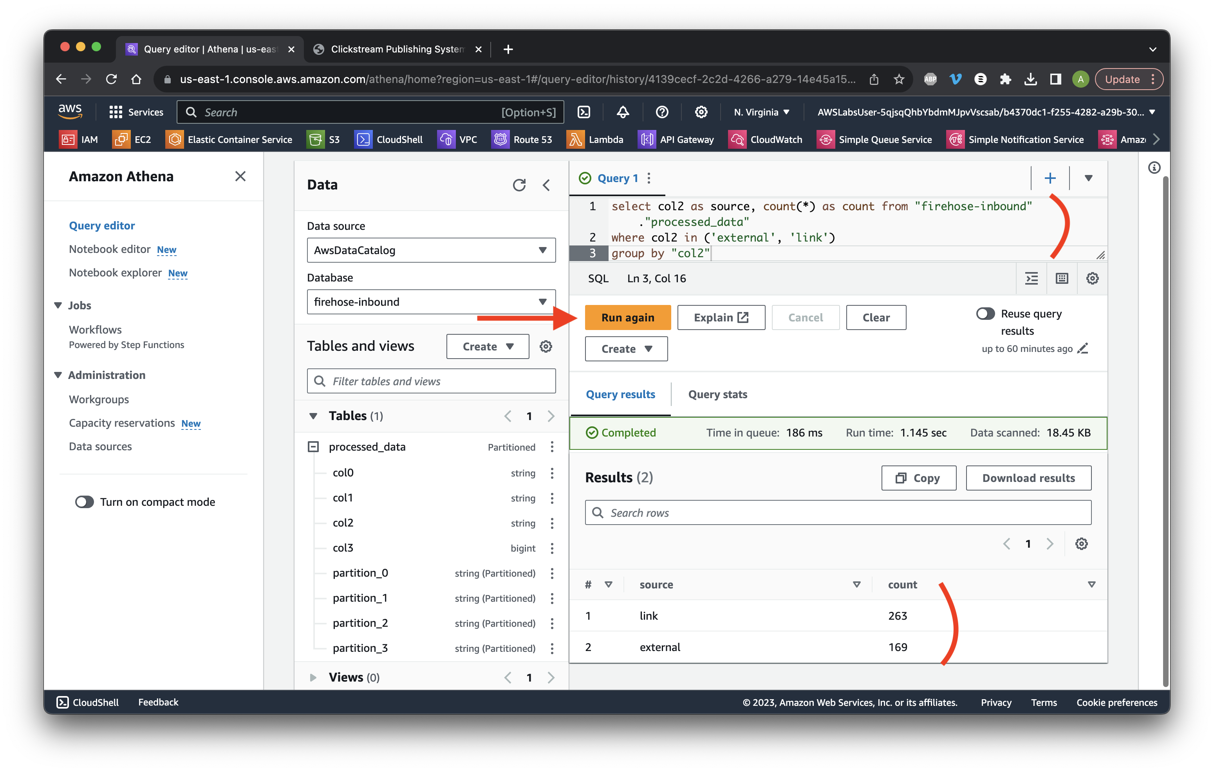Collapse the Jobs navigation section
This screenshot has height=772, width=1214.
coord(58,305)
